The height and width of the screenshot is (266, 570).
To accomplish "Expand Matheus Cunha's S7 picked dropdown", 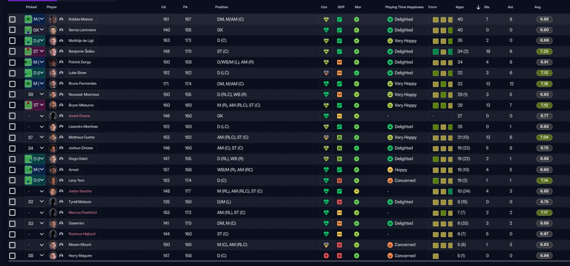I will click(x=35, y=137).
